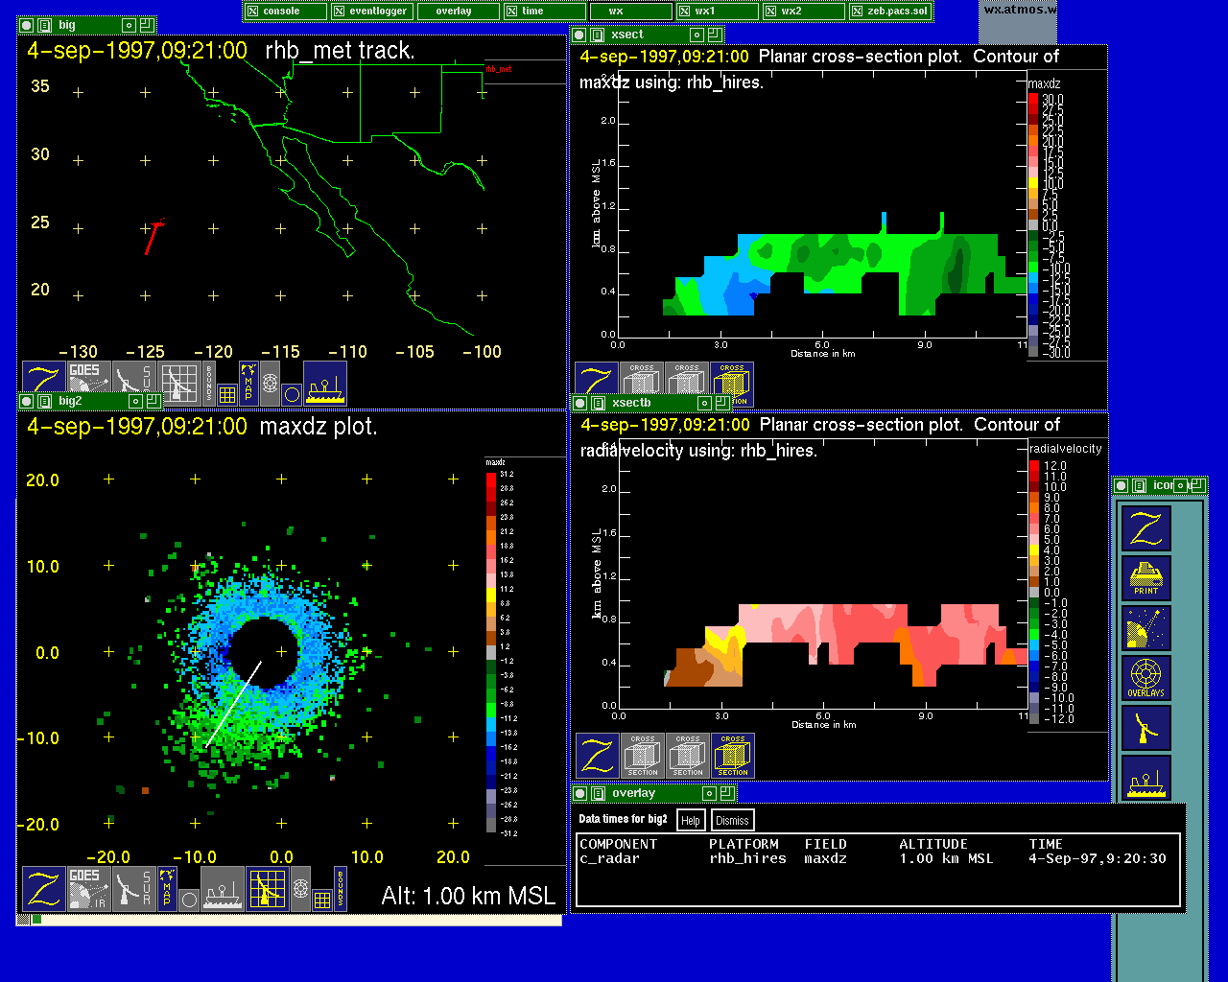This screenshot has width=1228, height=982.
Task: Open OVERLAYS from the icon panel
Action: tap(1145, 678)
